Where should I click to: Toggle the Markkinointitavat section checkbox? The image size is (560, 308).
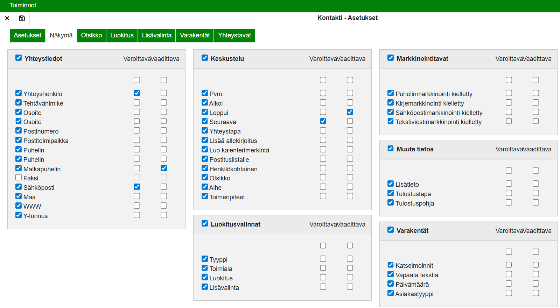click(391, 58)
